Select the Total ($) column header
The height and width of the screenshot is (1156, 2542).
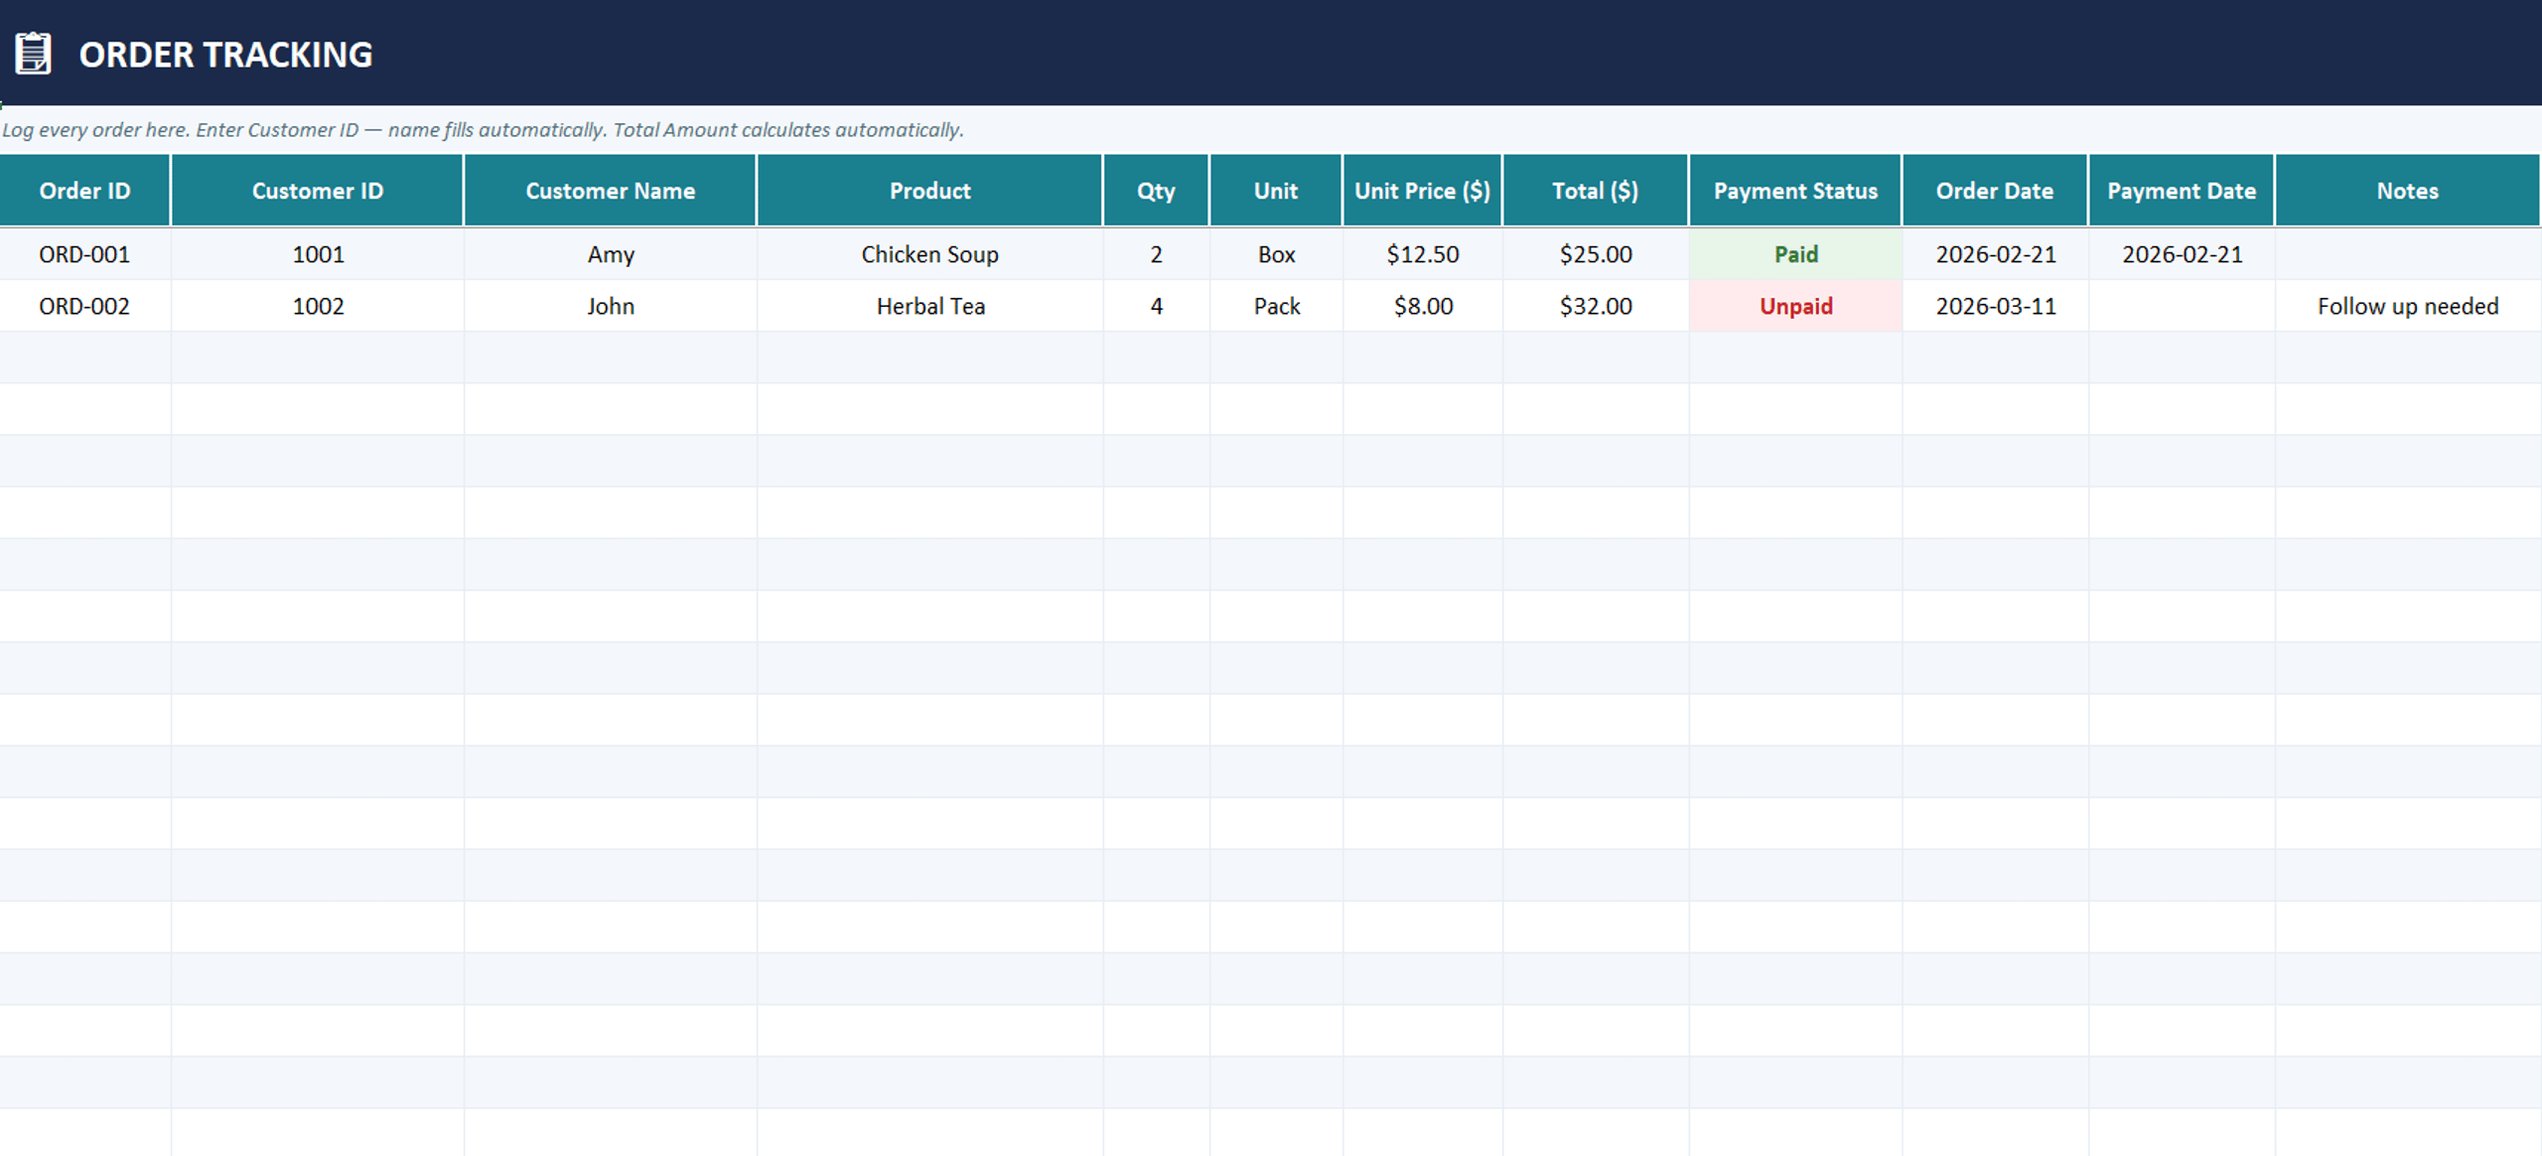point(1596,191)
